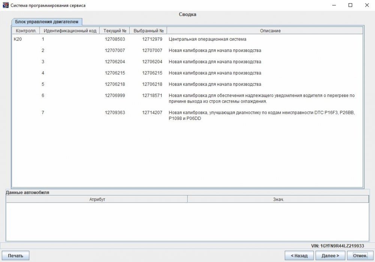This screenshot has height=262, width=375.
Task: Select the Блок управления двигателем tab
Action: 46,22
